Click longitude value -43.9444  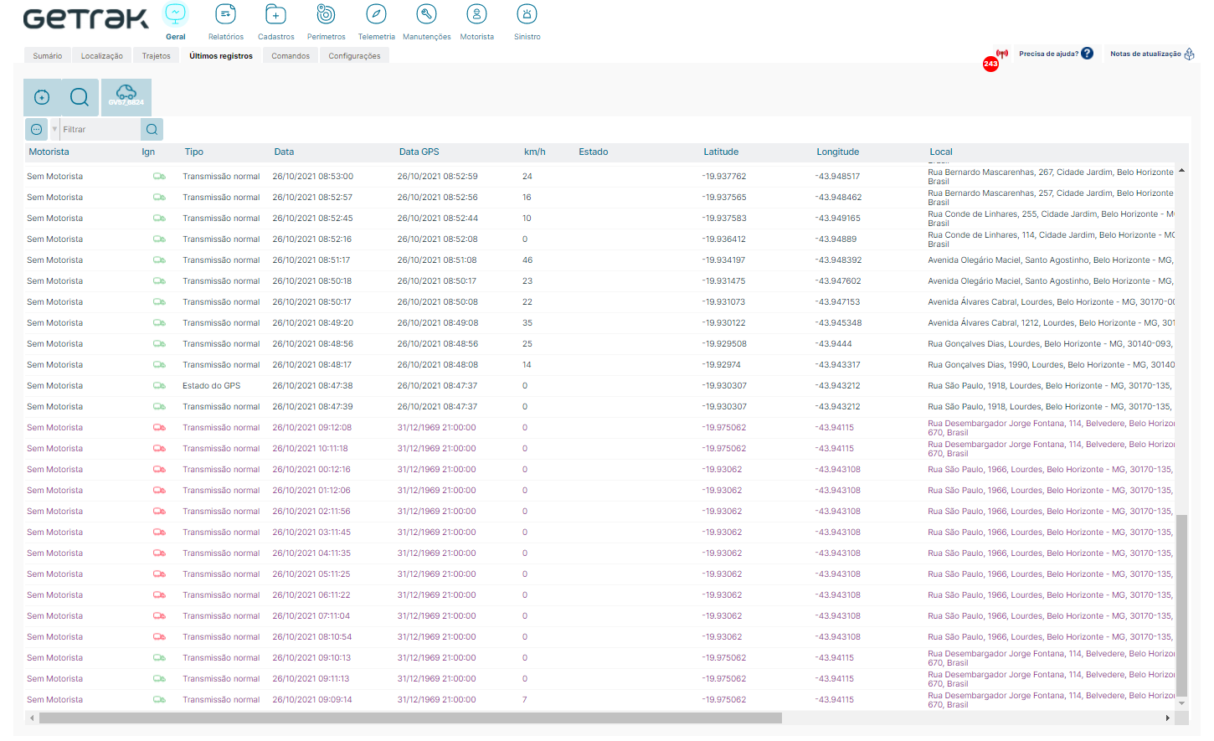pos(834,344)
